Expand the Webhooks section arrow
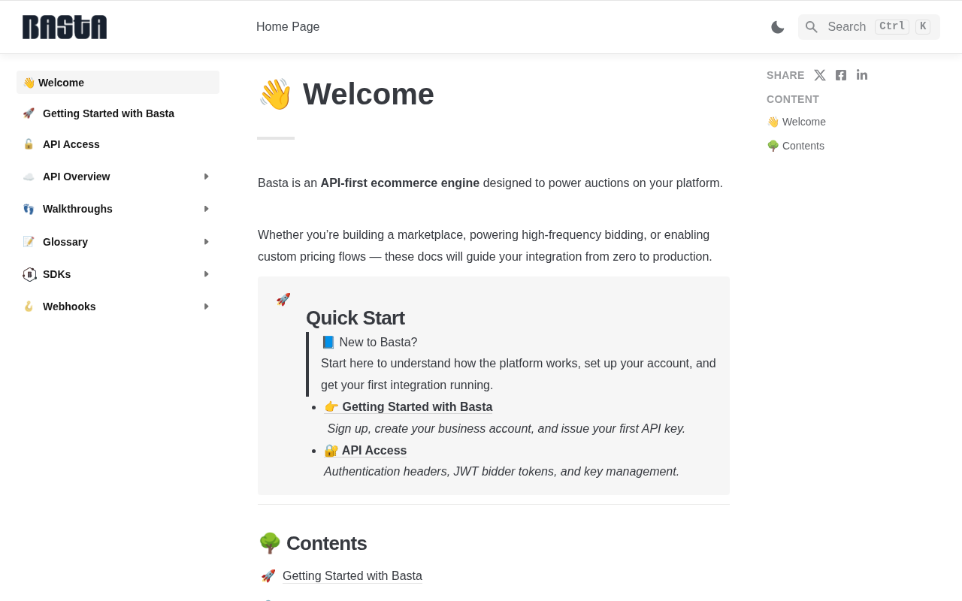 pos(206,307)
